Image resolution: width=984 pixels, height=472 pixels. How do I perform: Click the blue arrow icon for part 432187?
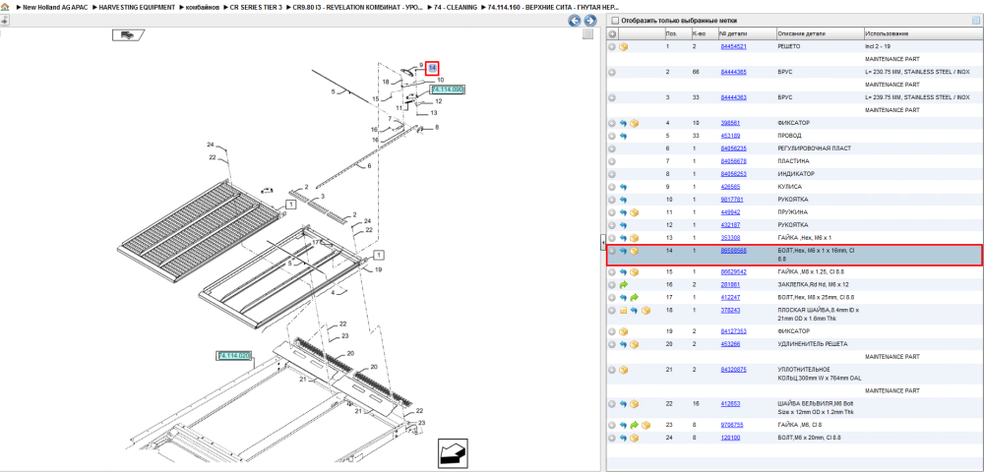point(623,225)
